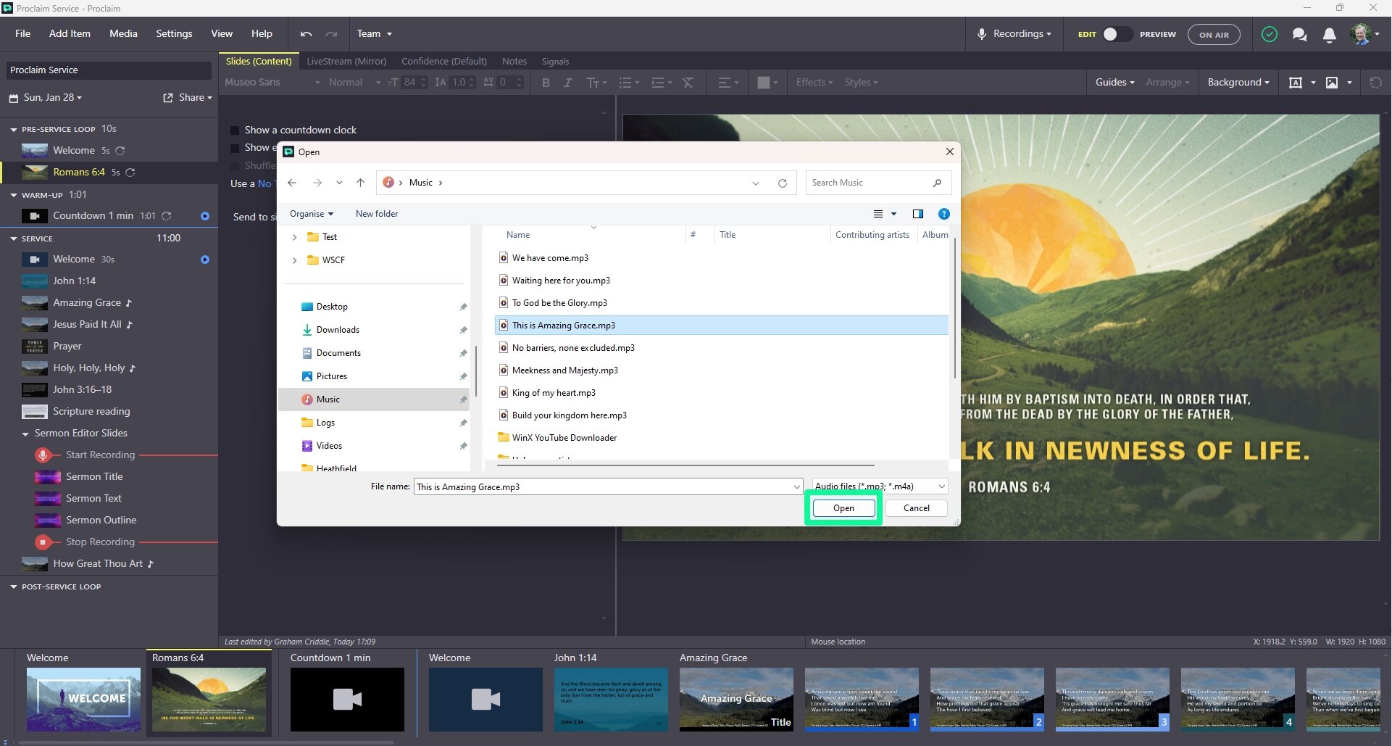Viewport: 1392px width, 746px height.
Task: Select the This is Amazing Grace.mp3 file
Action: tap(564, 325)
